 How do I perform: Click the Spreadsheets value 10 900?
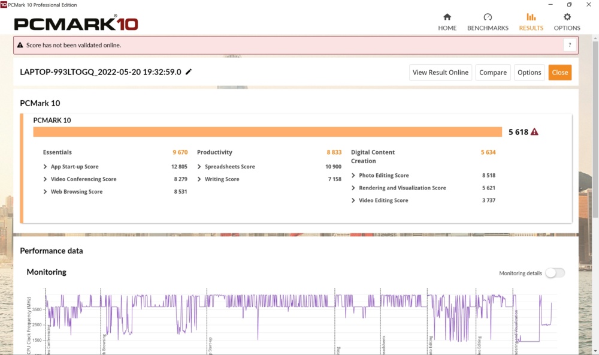tap(333, 167)
